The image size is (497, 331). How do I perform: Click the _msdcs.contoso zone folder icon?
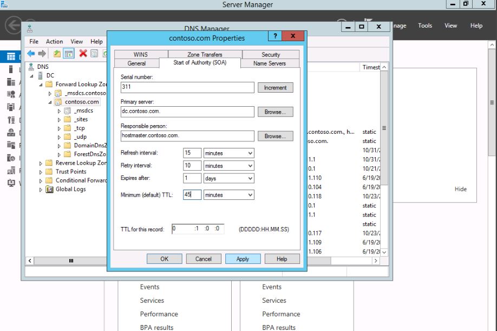[x=58, y=93]
